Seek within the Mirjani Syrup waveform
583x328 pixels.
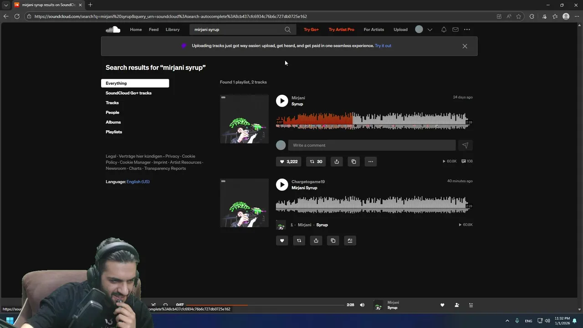374,121
